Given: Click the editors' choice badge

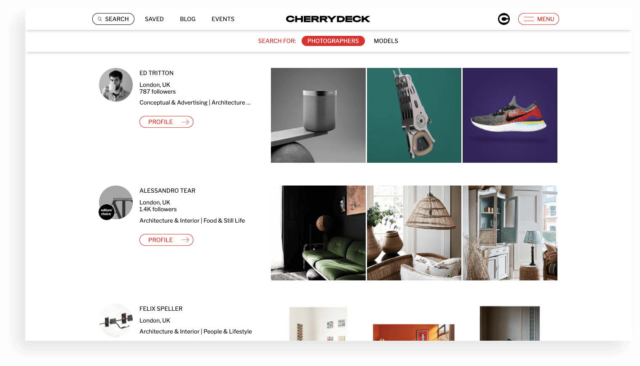Looking at the screenshot, I should (x=107, y=212).
